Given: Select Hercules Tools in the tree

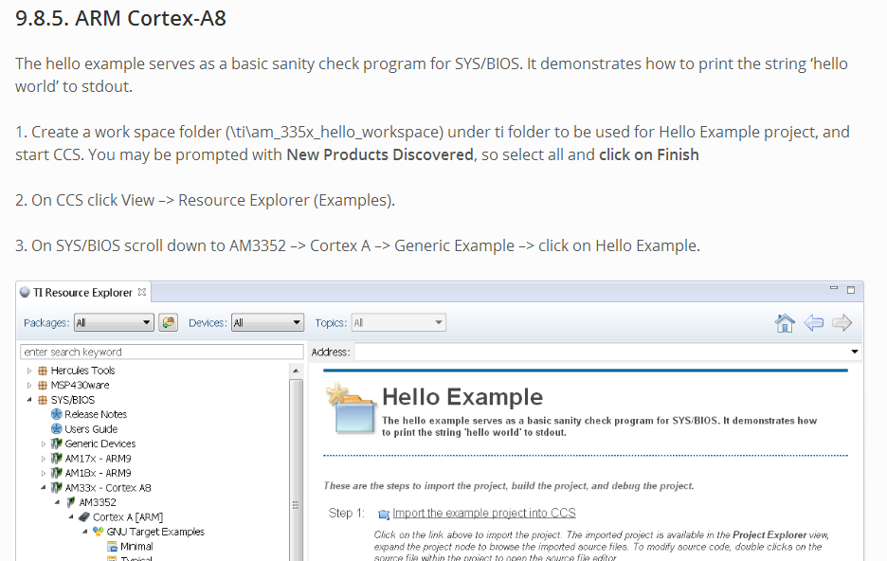Looking at the screenshot, I should pos(82,371).
